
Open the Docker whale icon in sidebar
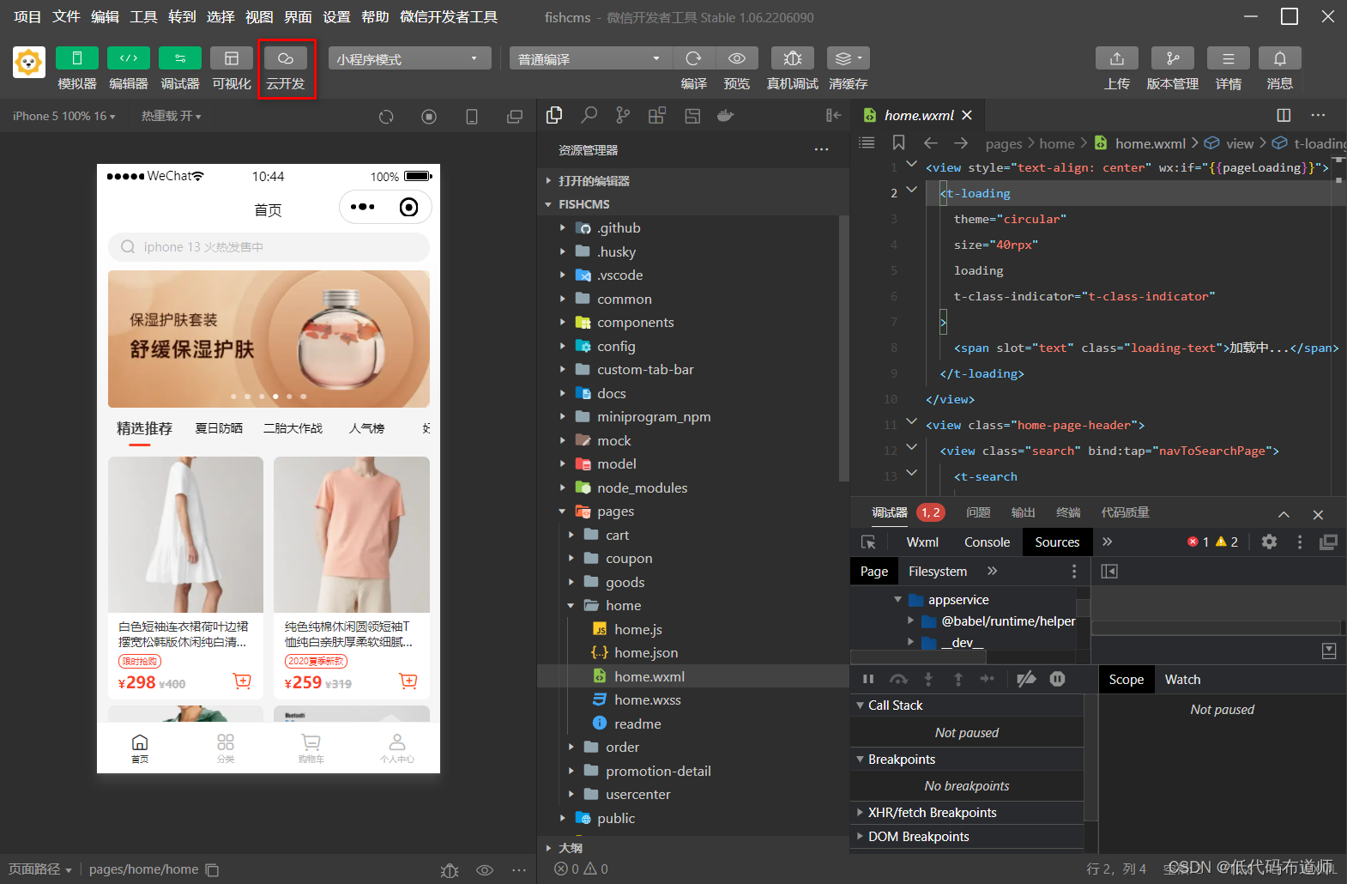(x=726, y=116)
